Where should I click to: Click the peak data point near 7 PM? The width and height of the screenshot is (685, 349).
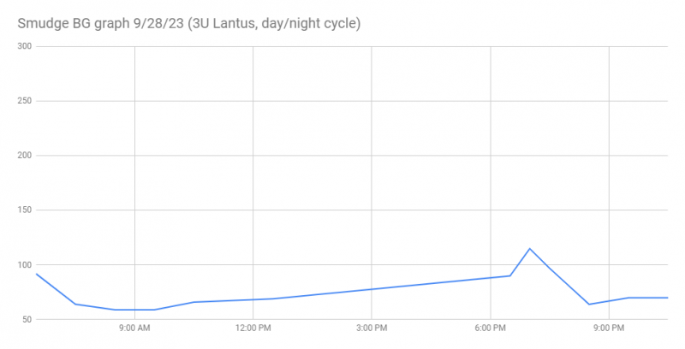(x=530, y=249)
